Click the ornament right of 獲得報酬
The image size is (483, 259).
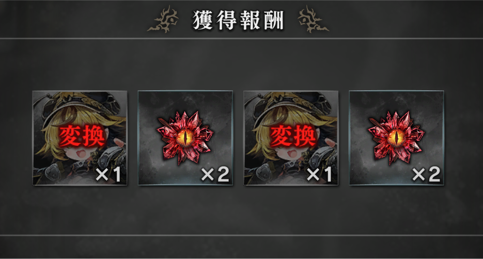click(313, 20)
